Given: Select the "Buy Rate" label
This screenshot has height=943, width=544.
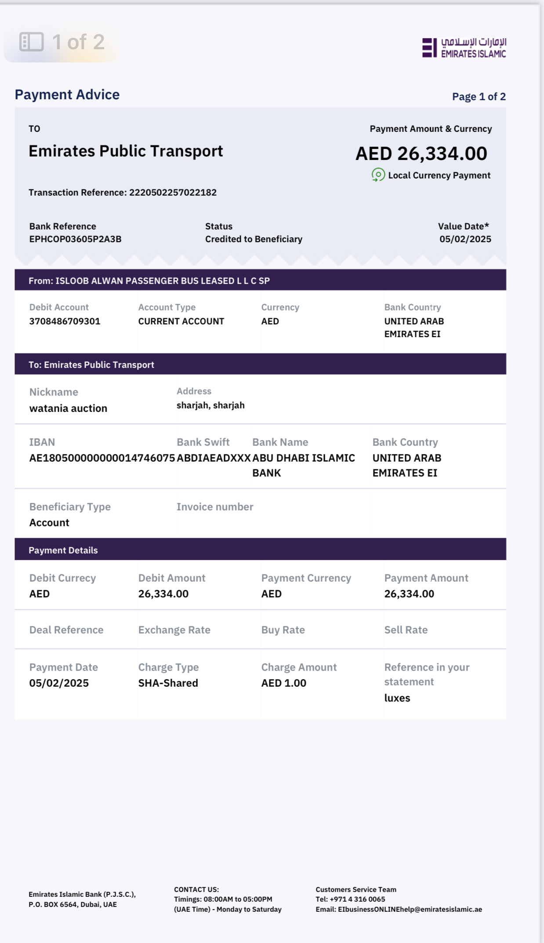Looking at the screenshot, I should point(283,630).
